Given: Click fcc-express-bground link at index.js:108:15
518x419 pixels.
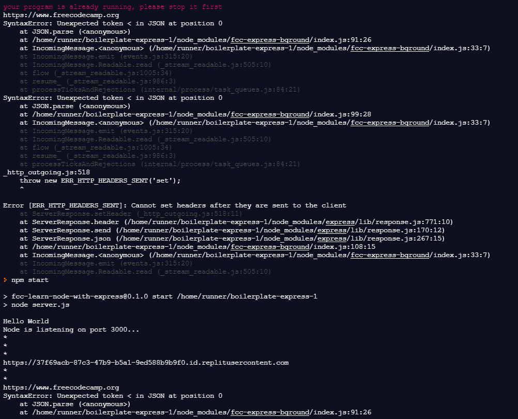Looking at the screenshot, I should 270,247.
